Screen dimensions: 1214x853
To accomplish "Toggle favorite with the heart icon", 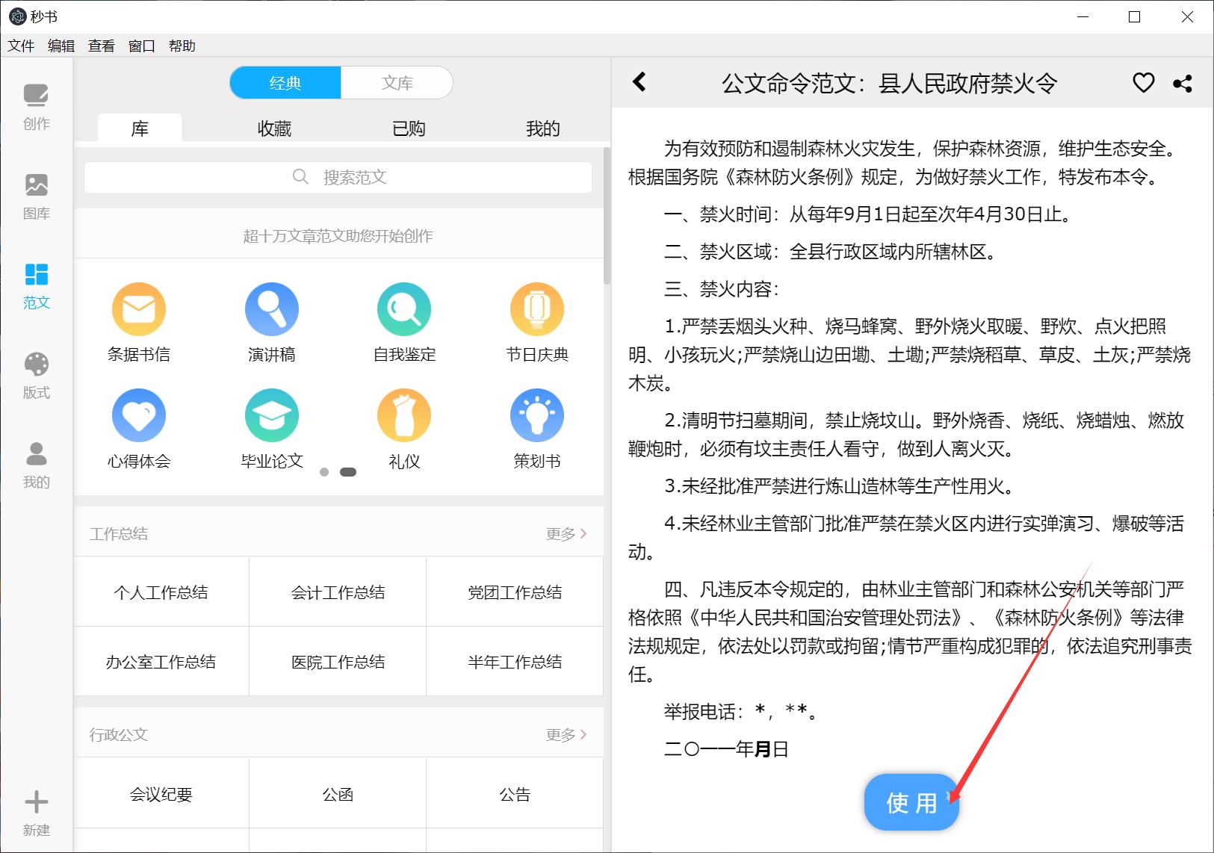I will coord(1142,83).
